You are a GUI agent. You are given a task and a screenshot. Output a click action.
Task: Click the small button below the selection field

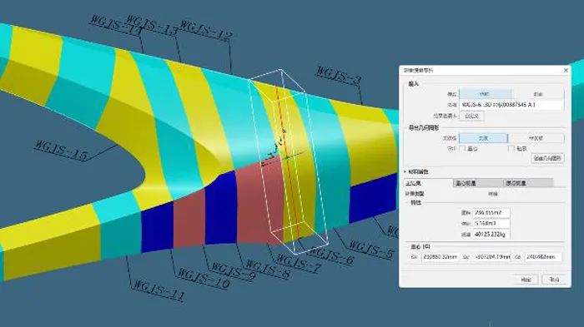(471, 116)
